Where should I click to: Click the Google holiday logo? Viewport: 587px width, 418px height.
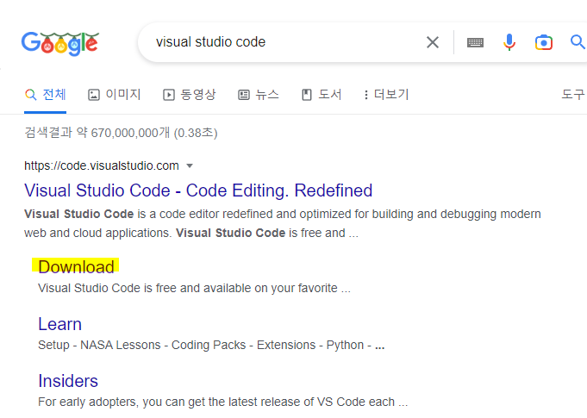pos(60,43)
